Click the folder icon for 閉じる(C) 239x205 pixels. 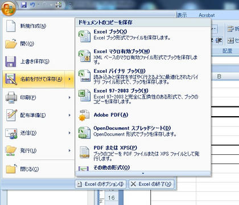(x=11, y=169)
